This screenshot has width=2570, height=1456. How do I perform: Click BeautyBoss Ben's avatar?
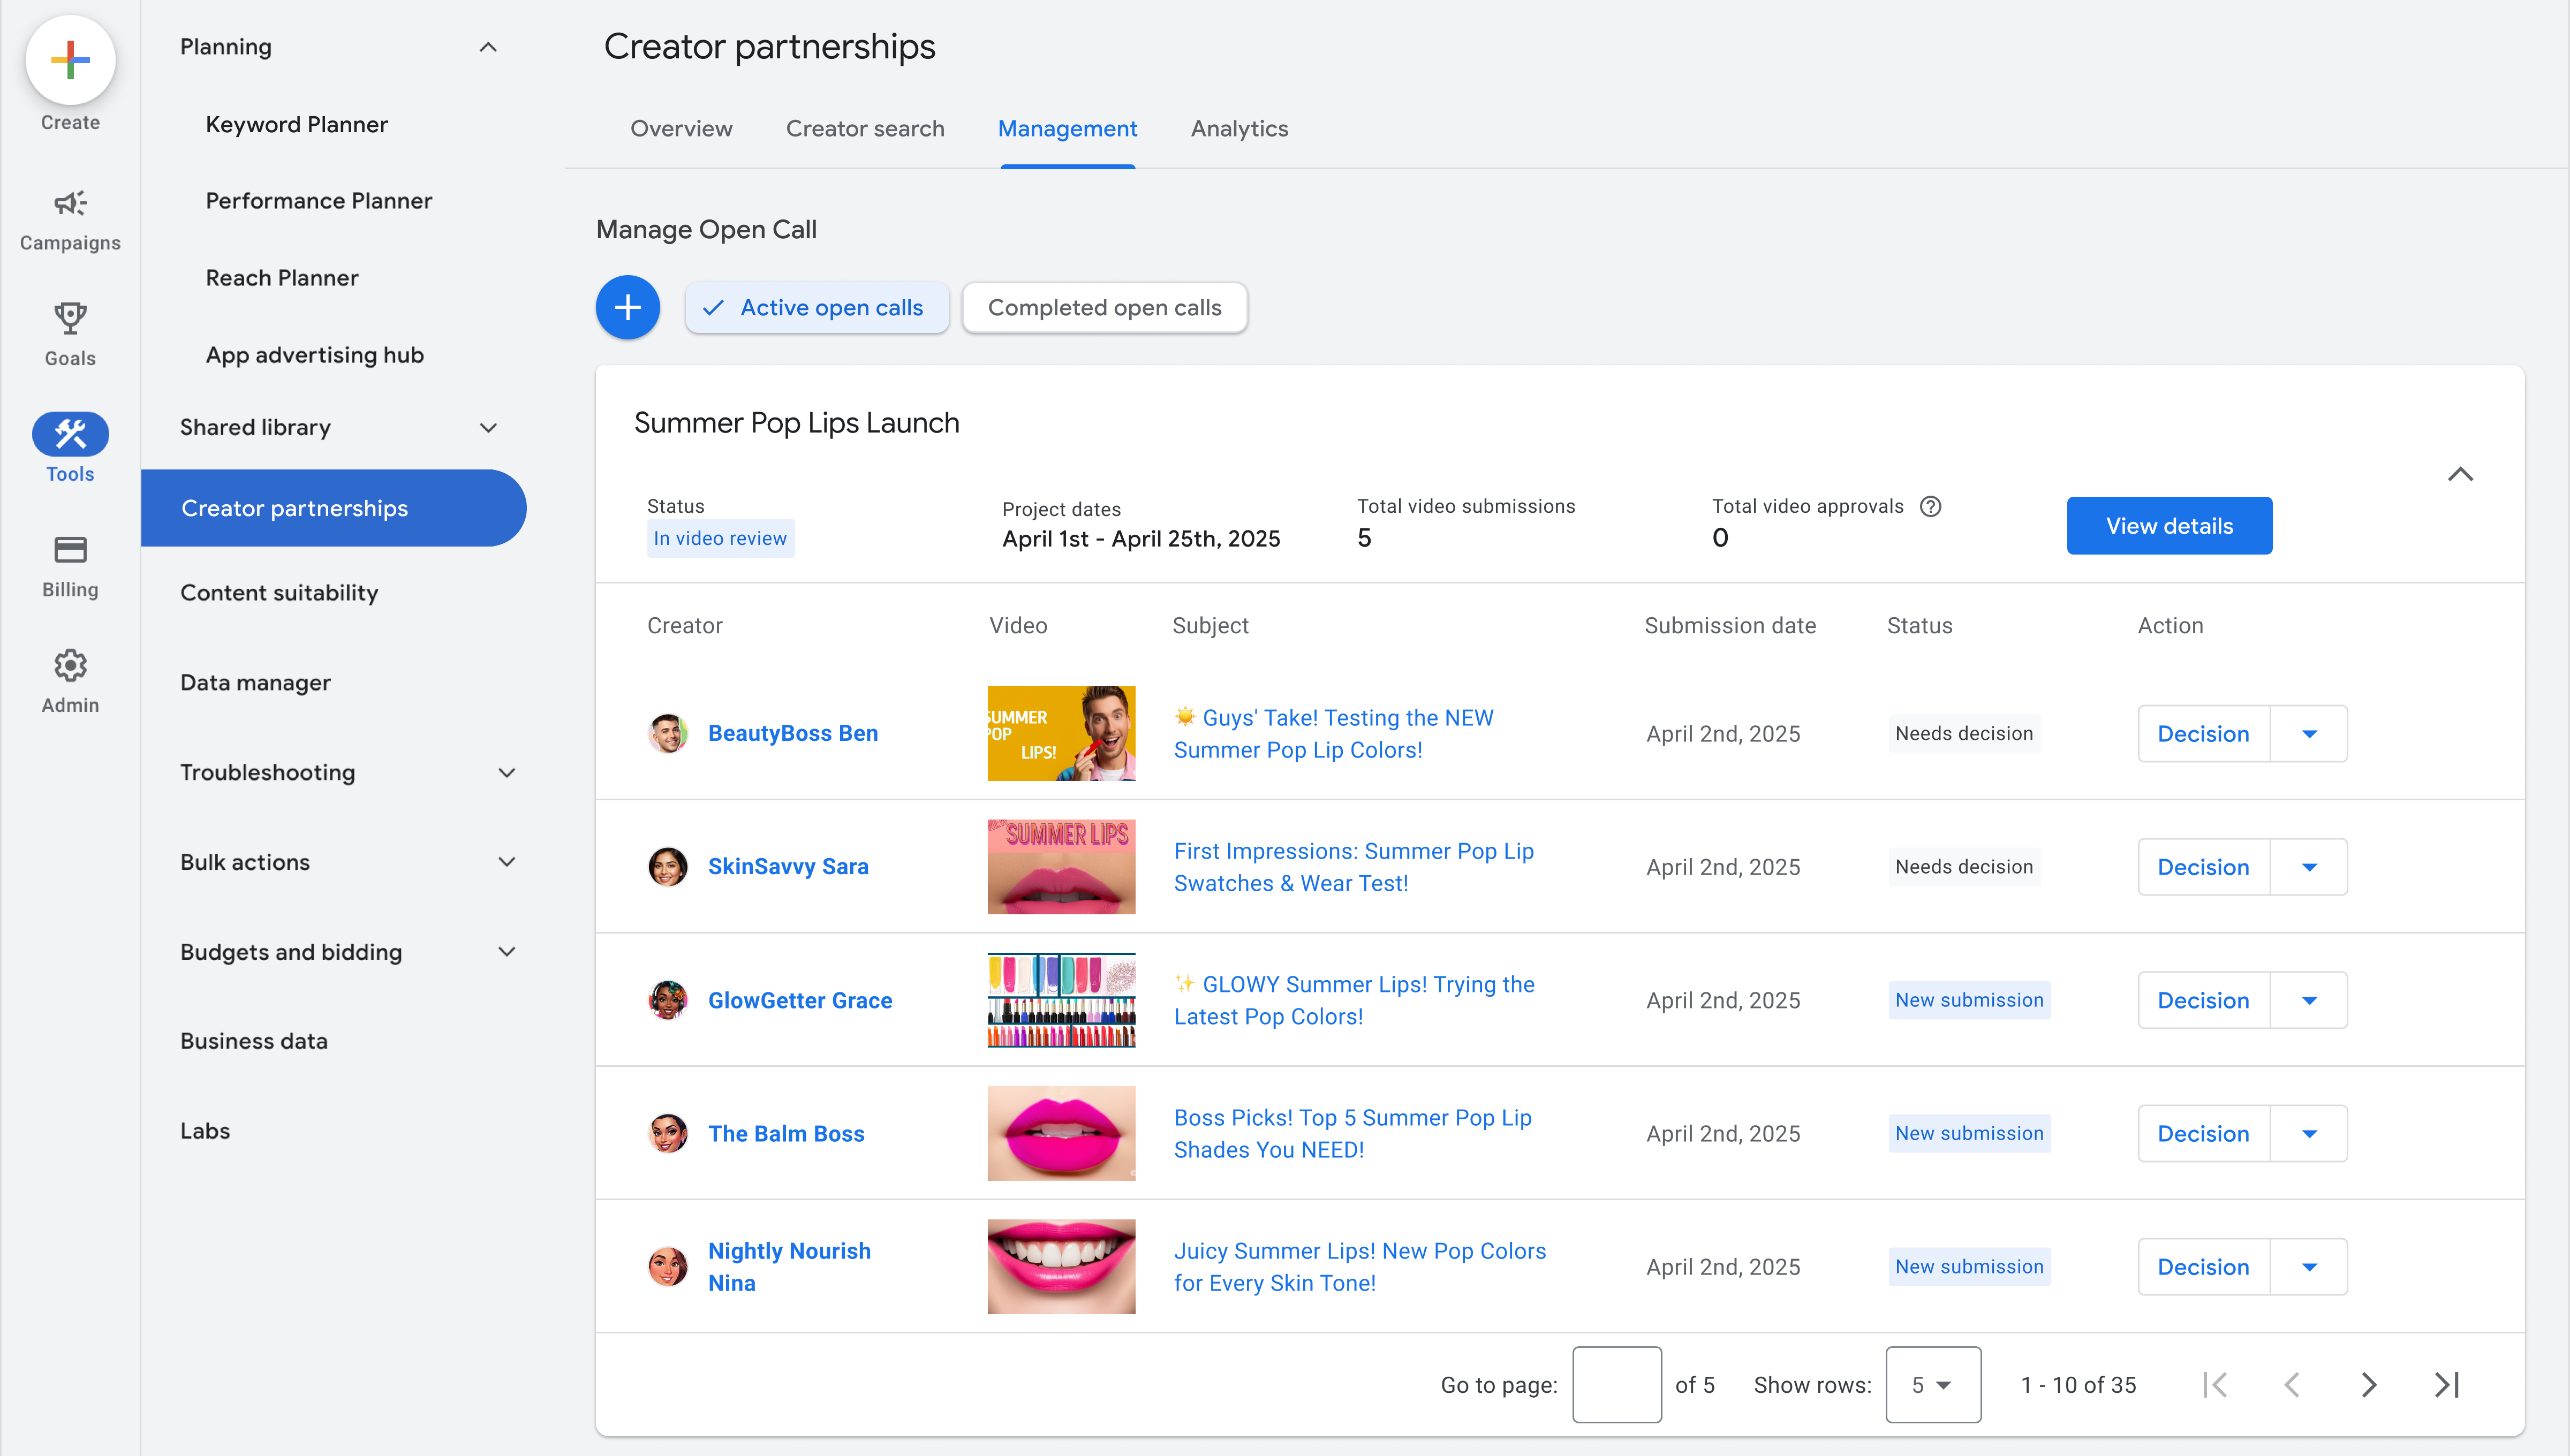[668, 733]
